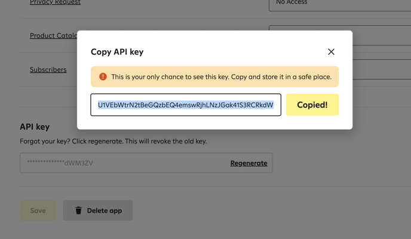Open the Product Catalog link

click(x=54, y=36)
